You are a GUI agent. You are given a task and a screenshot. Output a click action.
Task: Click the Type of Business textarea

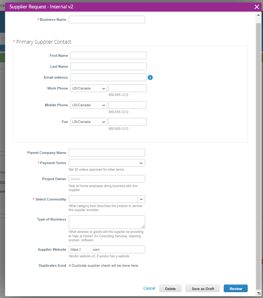[107, 222]
